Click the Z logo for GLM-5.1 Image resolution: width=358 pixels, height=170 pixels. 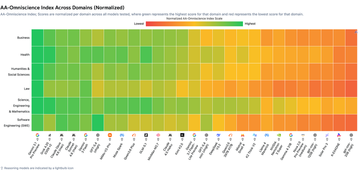146,135
